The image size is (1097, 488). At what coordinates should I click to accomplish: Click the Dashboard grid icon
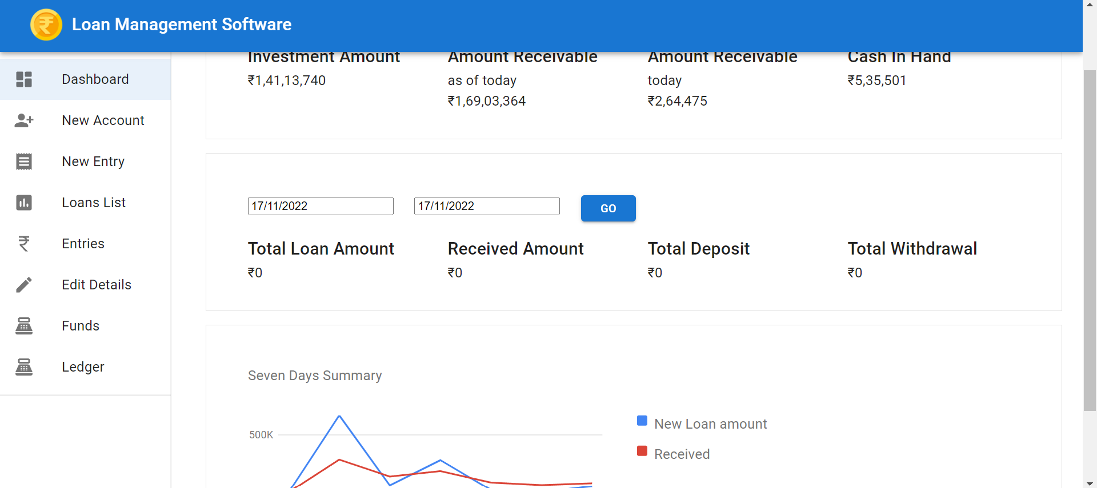[24, 79]
